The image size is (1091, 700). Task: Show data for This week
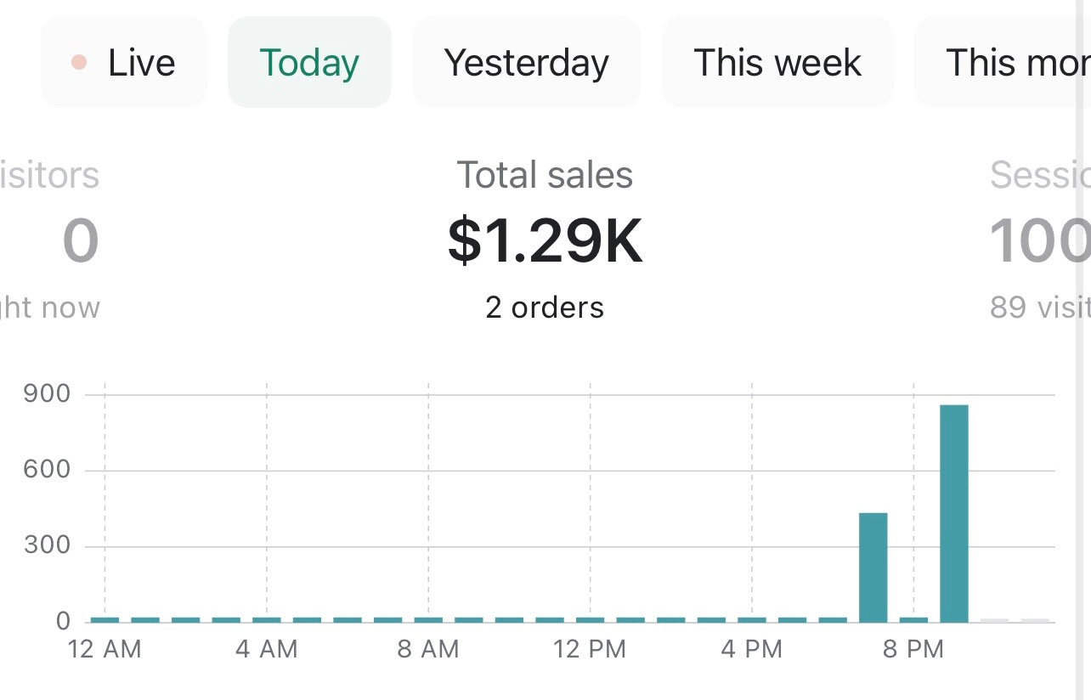(x=777, y=63)
